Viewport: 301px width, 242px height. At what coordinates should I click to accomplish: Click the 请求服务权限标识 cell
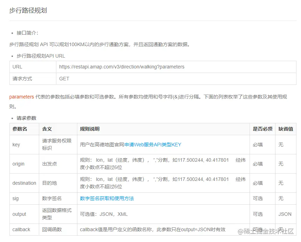point(58,145)
